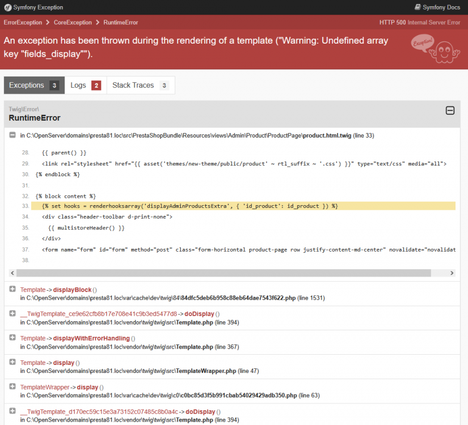Collapse the product.html.twig trace minus icon
The image size is (468, 425).
[12, 135]
